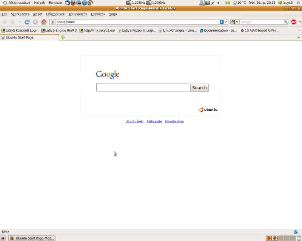Image resolution: width=302 pixels, height=241 pixels.
Task: Click the user presence status icon in the panel
Action: (202, 3)
